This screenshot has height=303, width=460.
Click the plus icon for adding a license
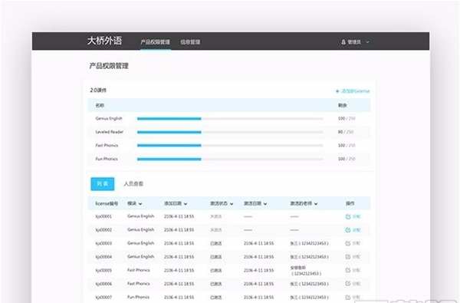[x=337, y=91]
